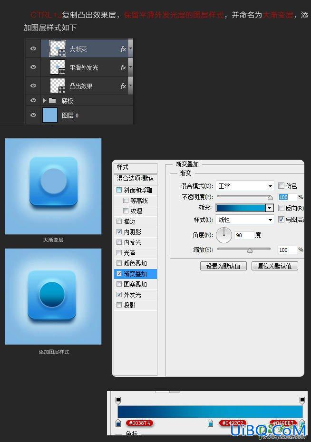This screenshot has width=311, height=442.
Task: Open the 样式 styles list header
Action: click(x=135, y=167)
